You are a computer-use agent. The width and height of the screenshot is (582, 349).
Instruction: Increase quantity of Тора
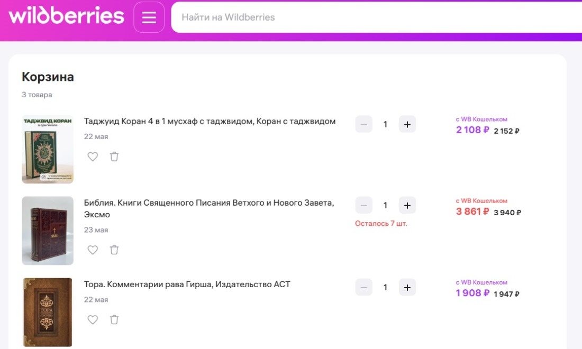point(407,288)
